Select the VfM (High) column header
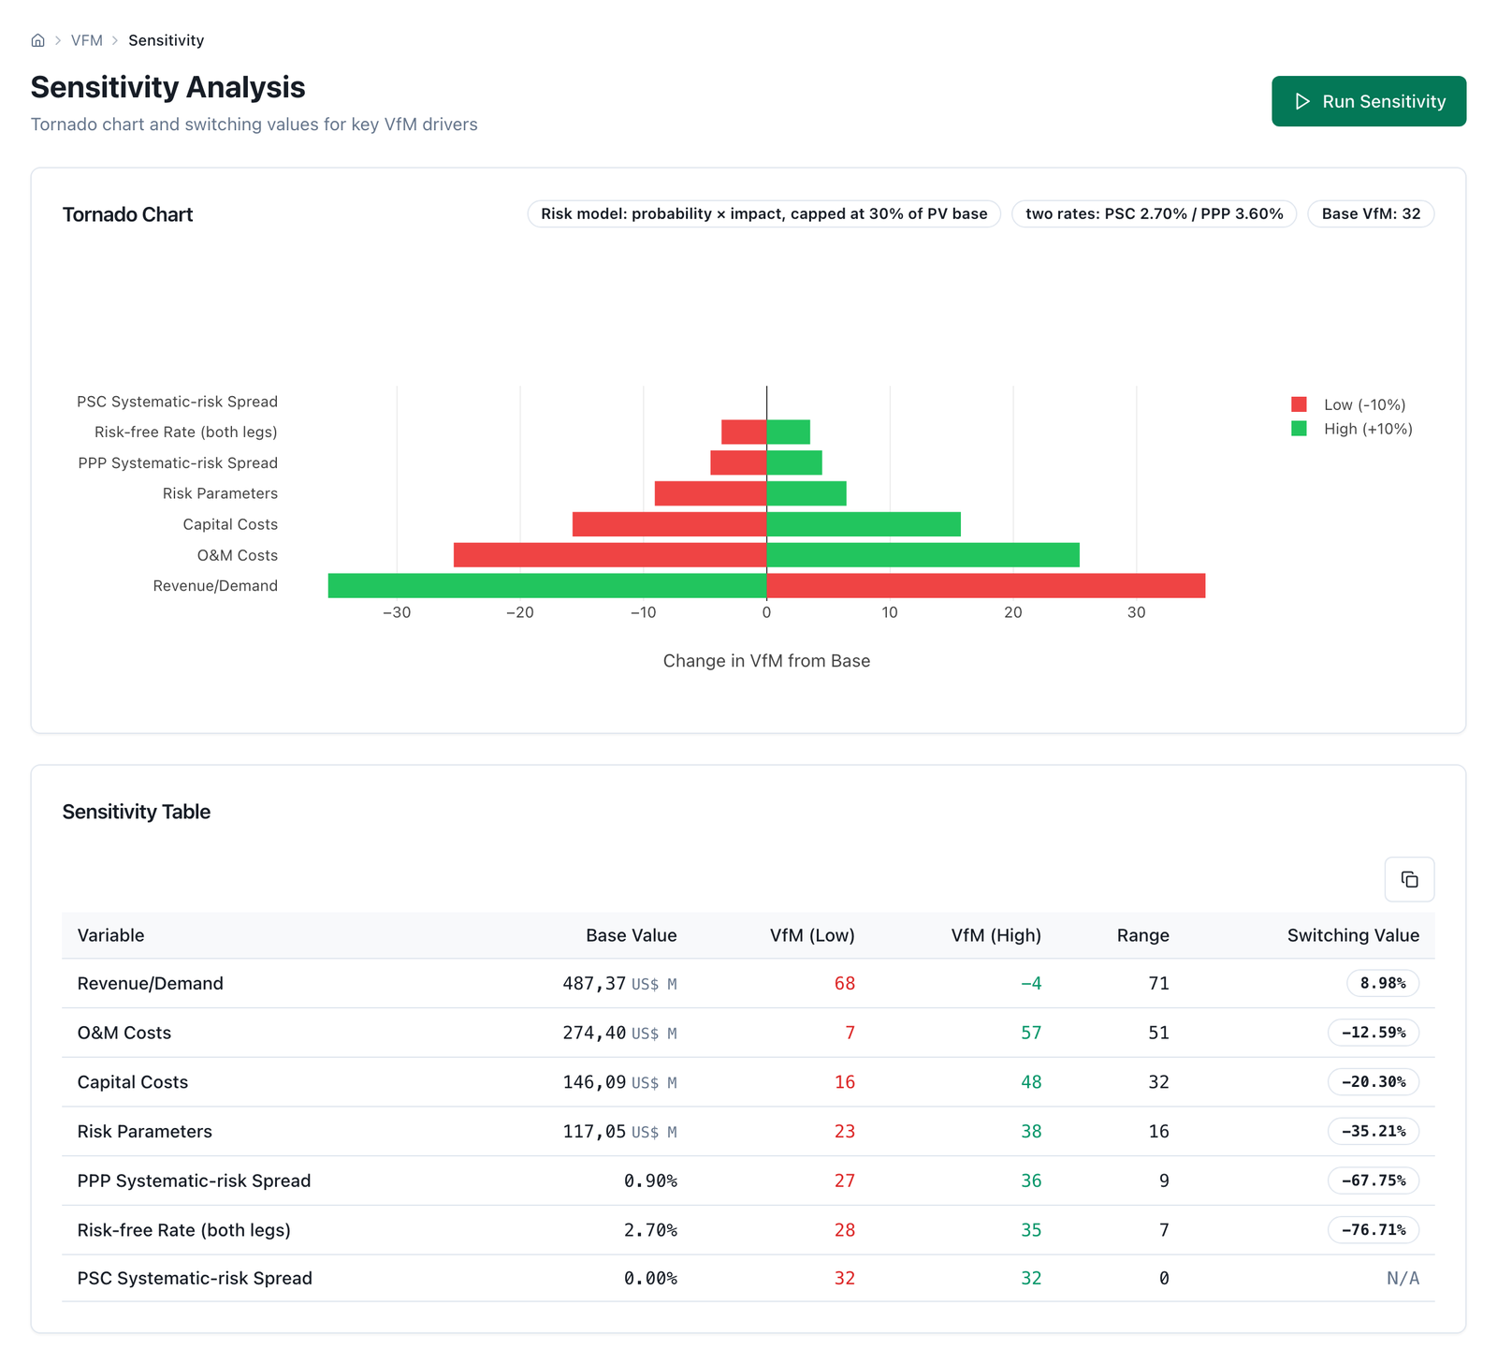 click(996, 935)
